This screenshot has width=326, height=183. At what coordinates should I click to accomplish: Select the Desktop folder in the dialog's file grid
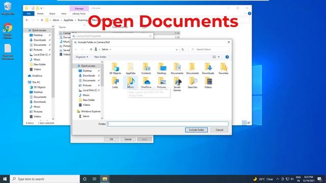click(x=161, y=69)
